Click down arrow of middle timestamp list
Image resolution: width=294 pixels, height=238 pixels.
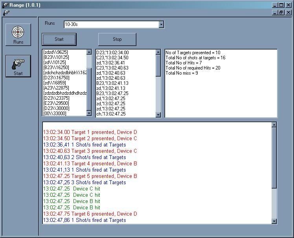click(x=158, y=115)
